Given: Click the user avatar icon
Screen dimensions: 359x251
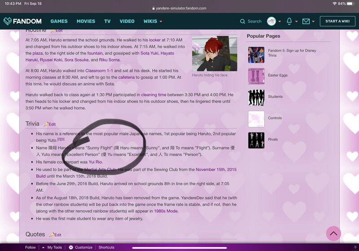Looking at the screenshot, I should click(271, 21).
